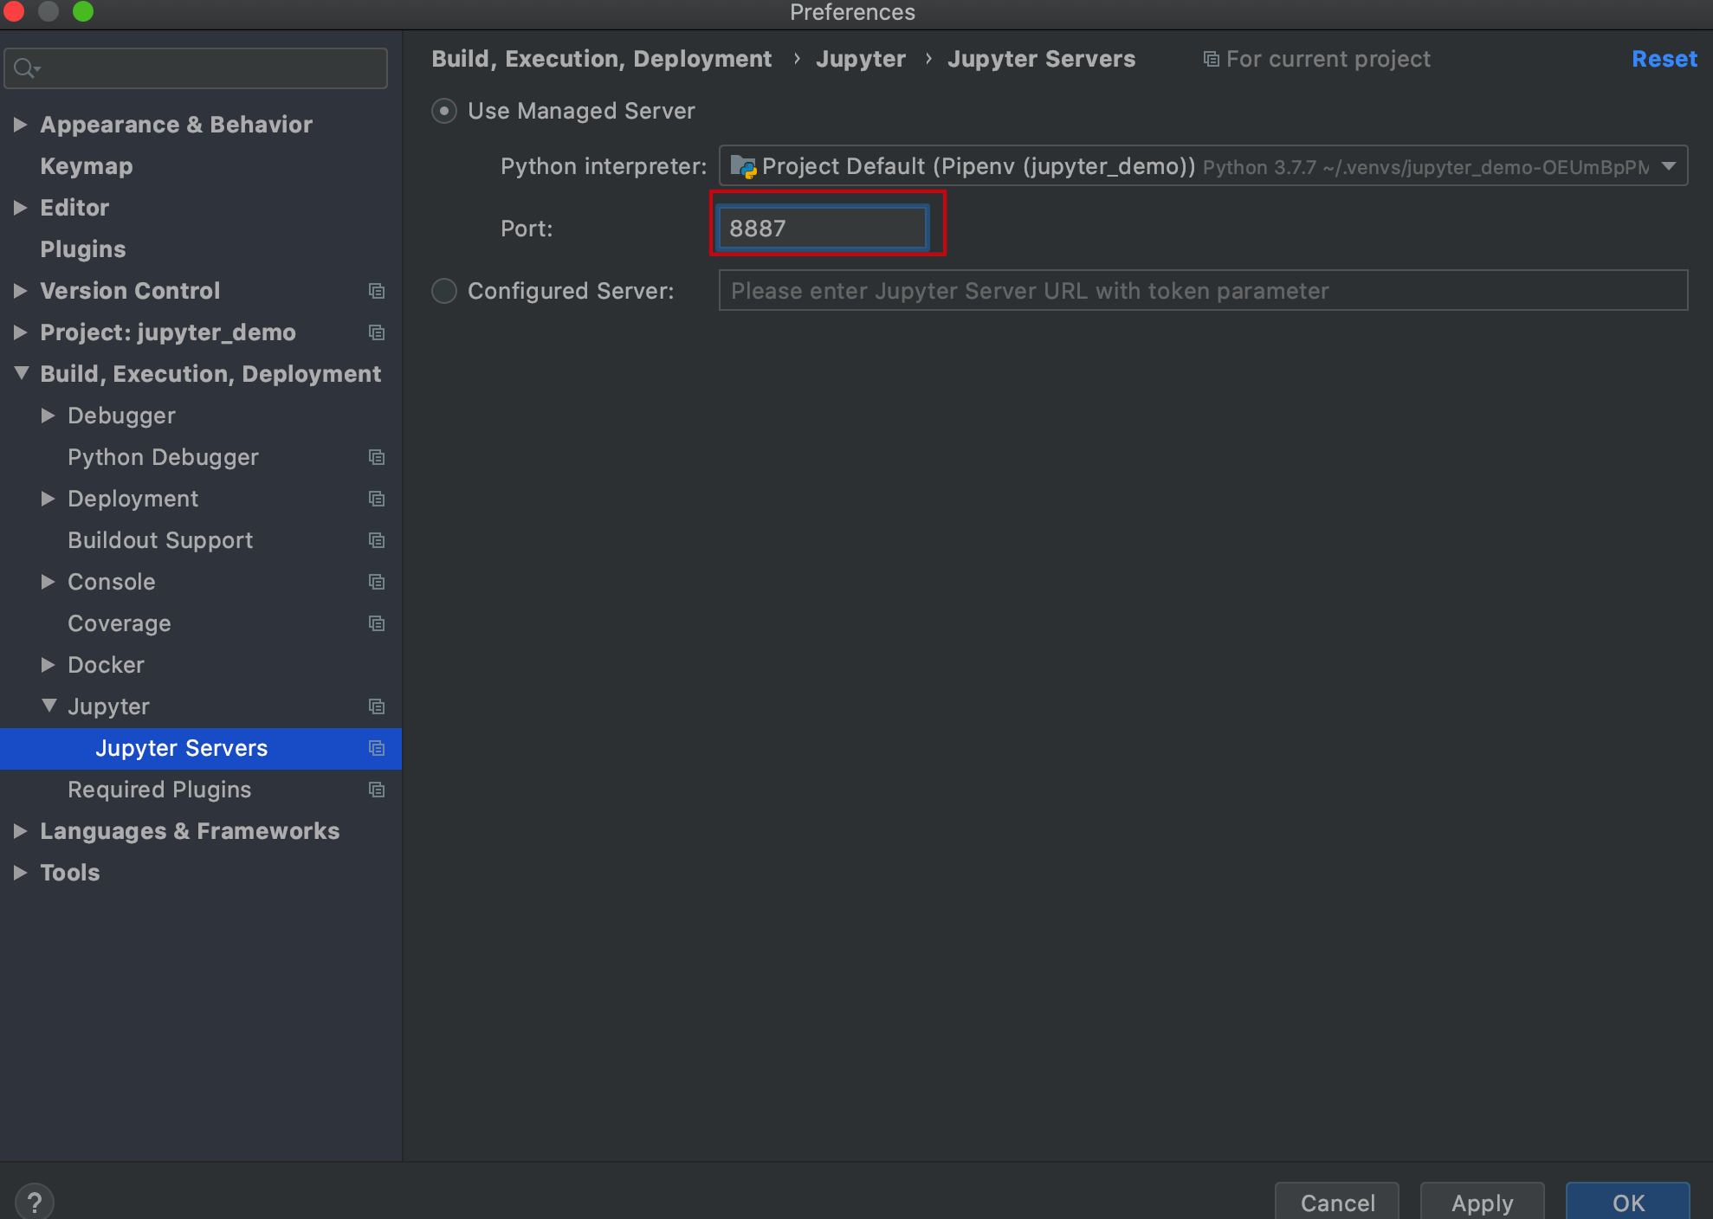Click the Tools tree item label

tap(70, 873)
